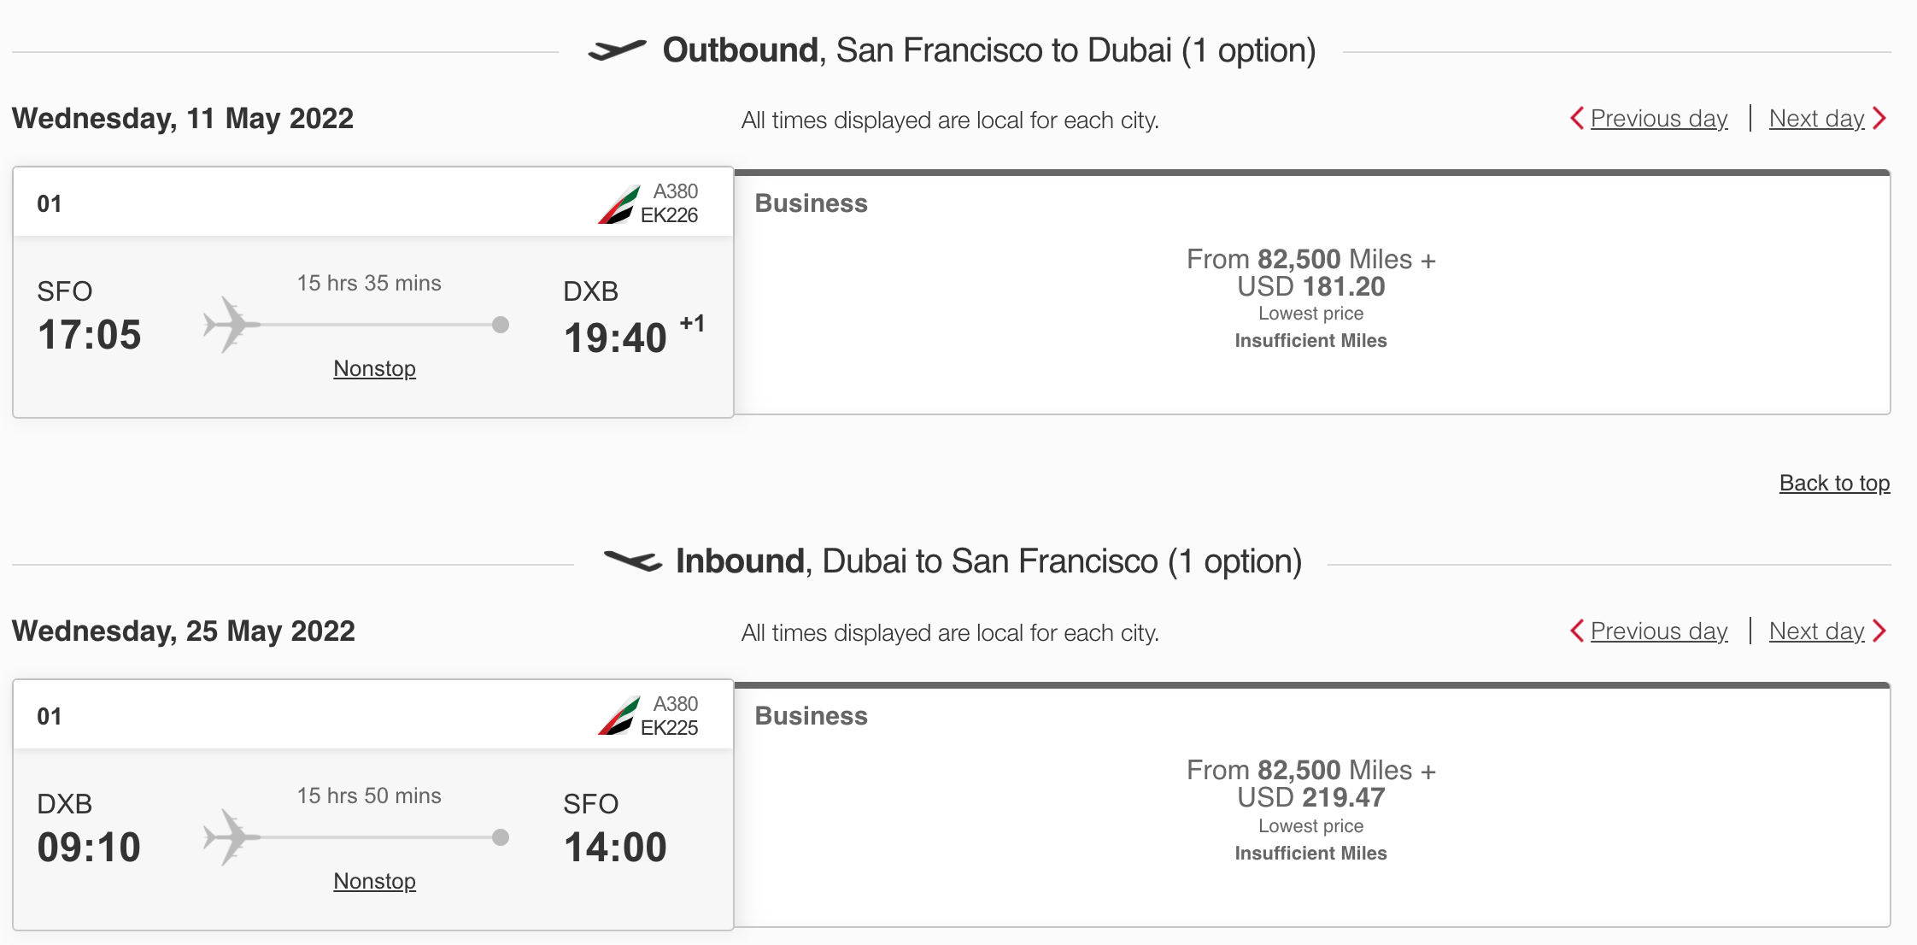
Task: Open Nonstop details for the outbound flight
Action: point(373,368)
